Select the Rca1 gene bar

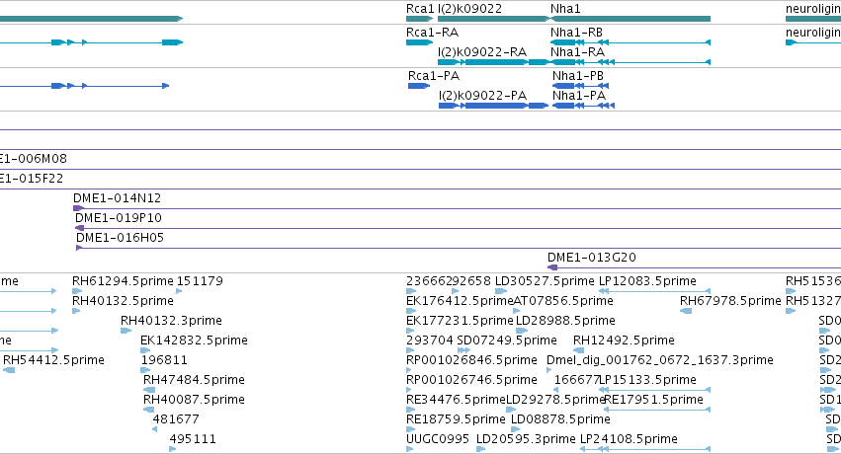click(419, 19)
